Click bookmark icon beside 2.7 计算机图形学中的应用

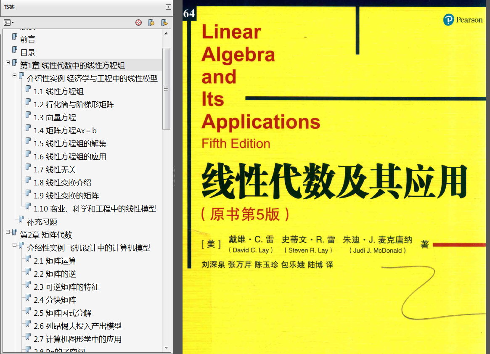coord(28,336)
